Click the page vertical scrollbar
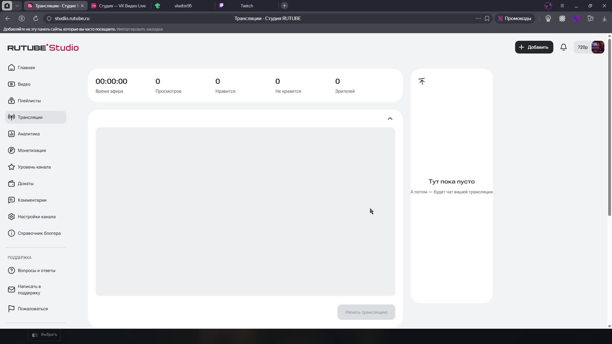The image size is (612, 344). pos(609,127)
